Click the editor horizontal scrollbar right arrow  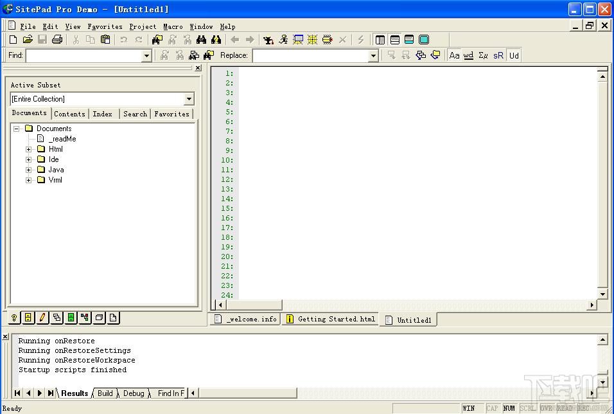[x=592, y=305]
